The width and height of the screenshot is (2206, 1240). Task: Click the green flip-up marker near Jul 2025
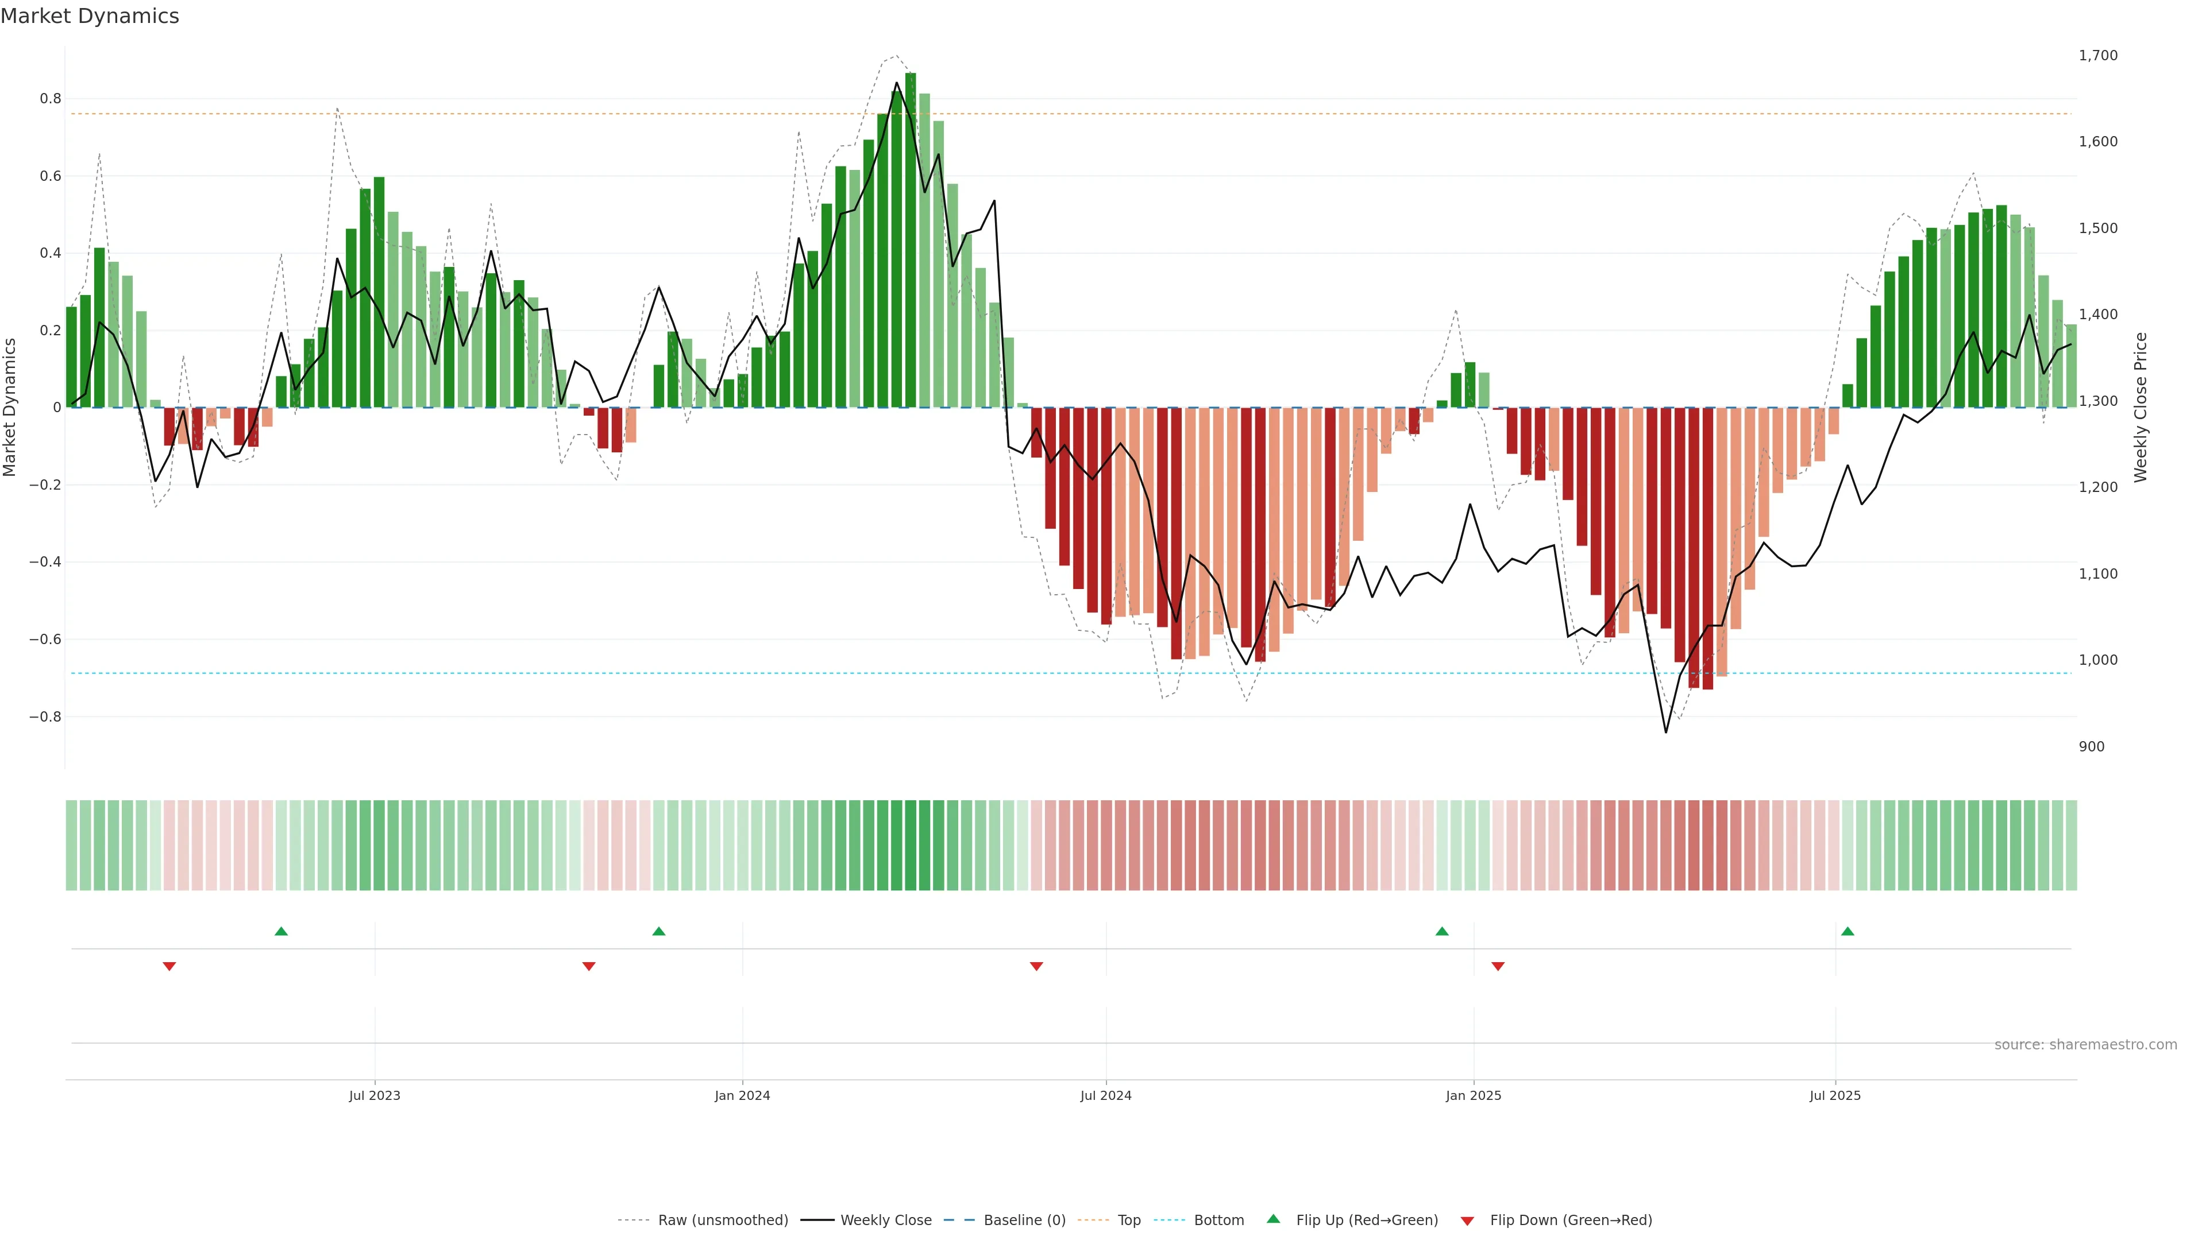(x=1847, y=931)
